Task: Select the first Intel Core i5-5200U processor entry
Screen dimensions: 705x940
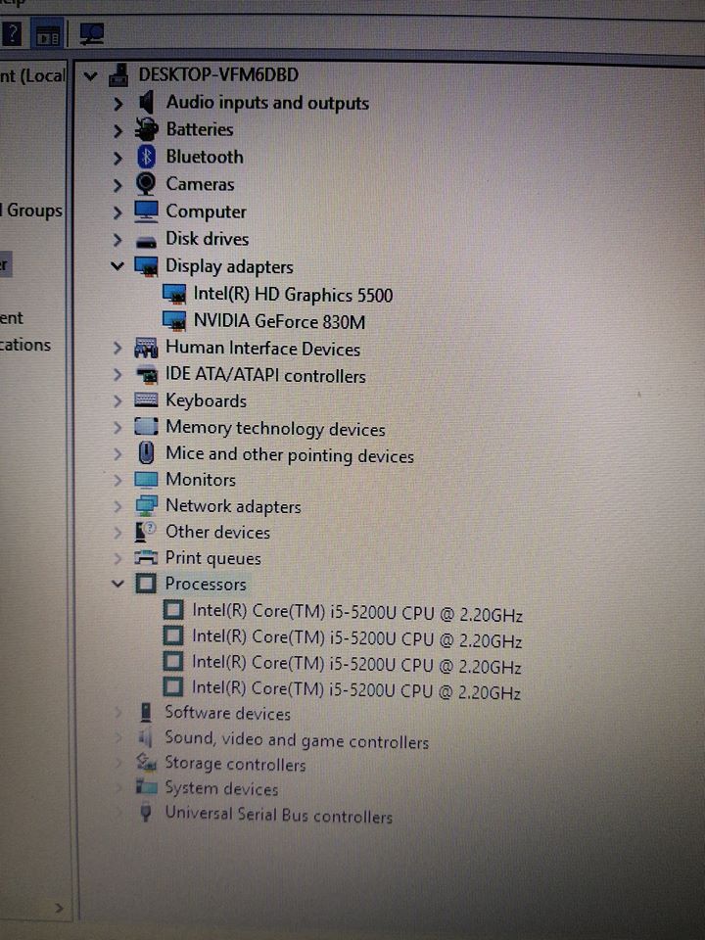Action: tap(357, 613)
